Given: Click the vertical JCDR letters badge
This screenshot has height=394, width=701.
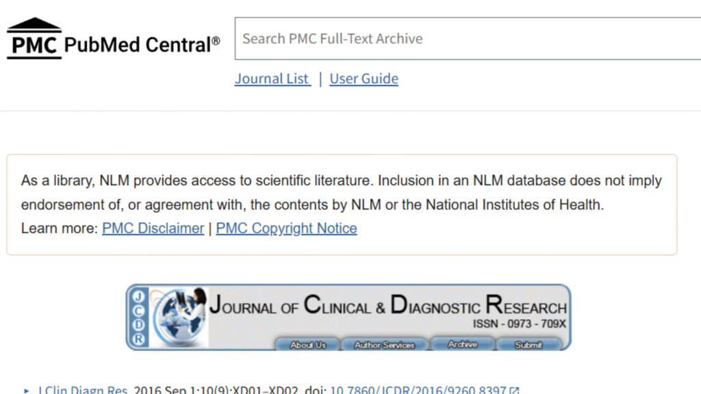Looking at the screenshot, I should pos(139,317).
